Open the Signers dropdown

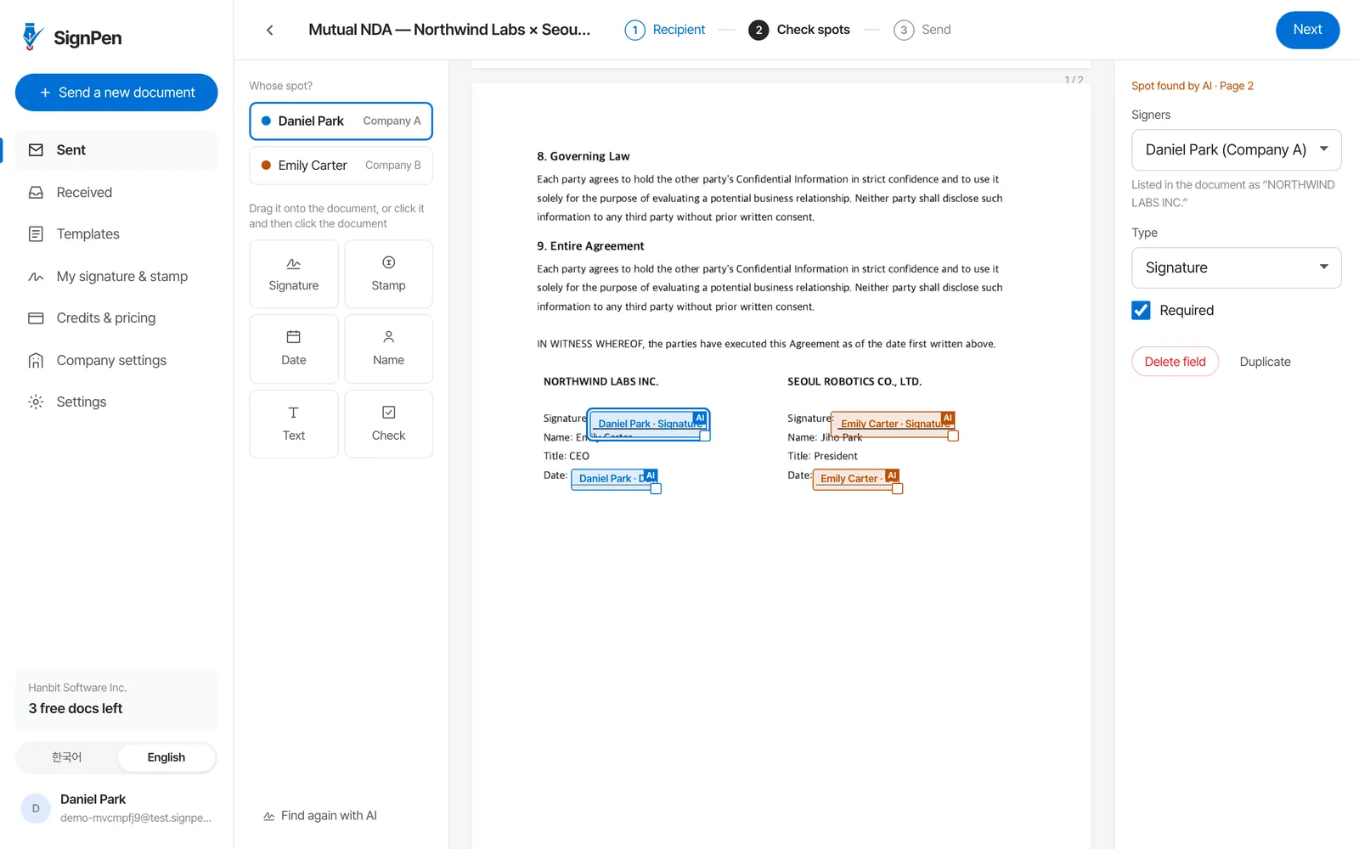tap(1236, 150)
